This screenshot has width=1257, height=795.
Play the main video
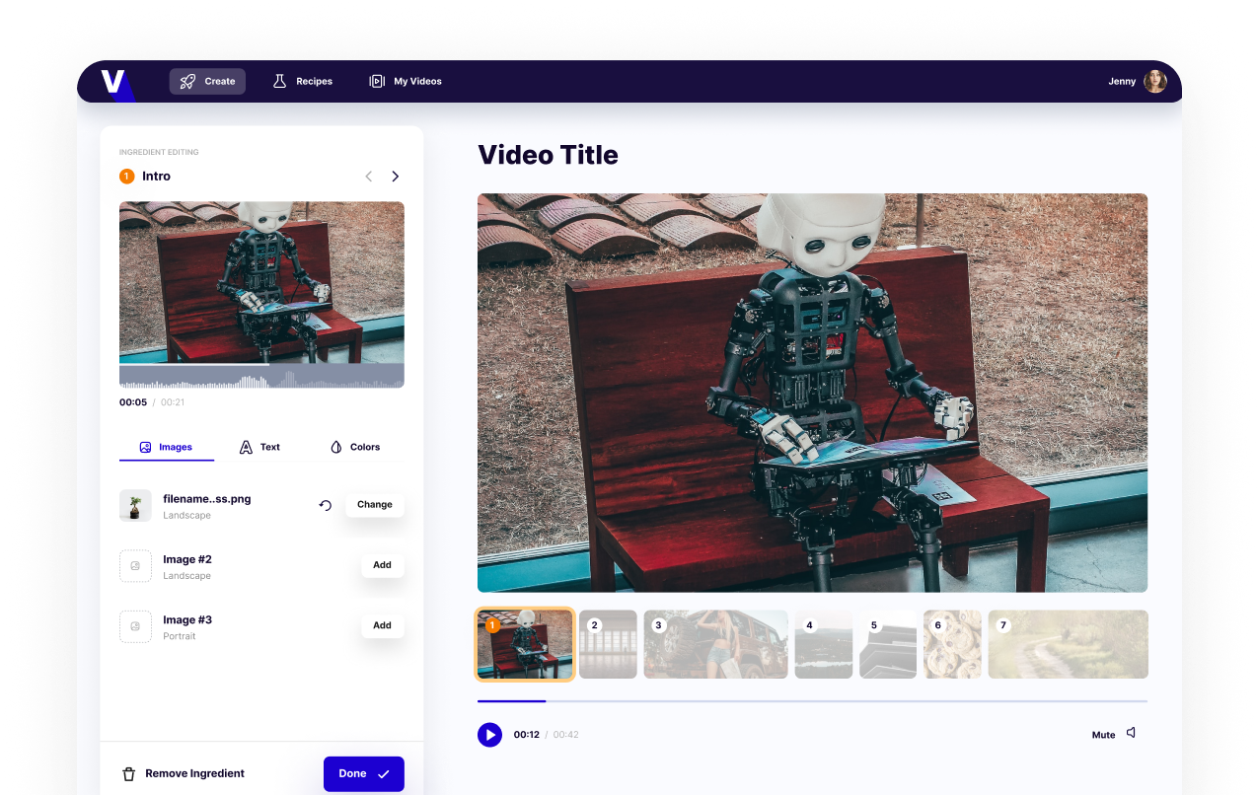click(x=489, y=735)
